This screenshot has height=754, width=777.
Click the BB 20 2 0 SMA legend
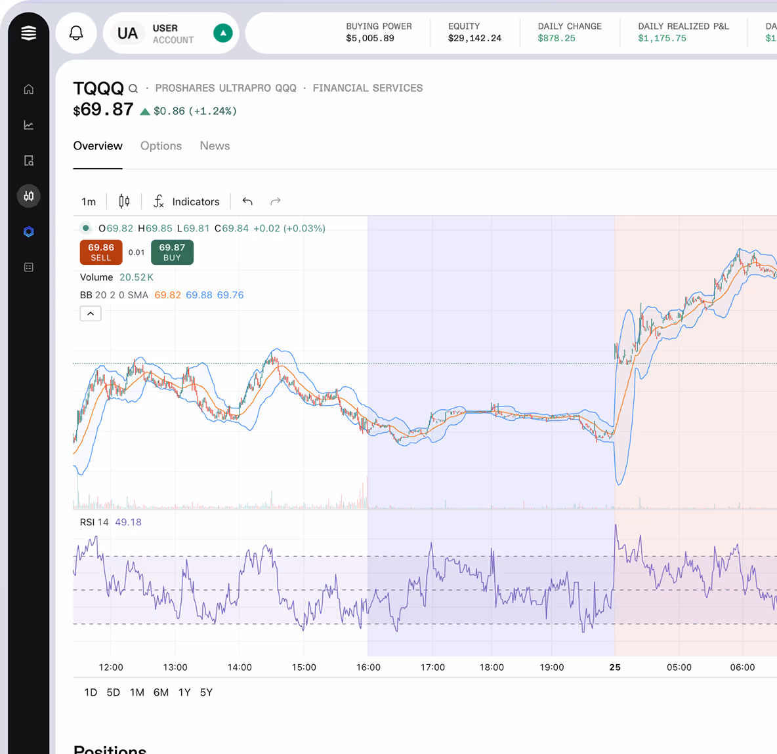point(114,295)
